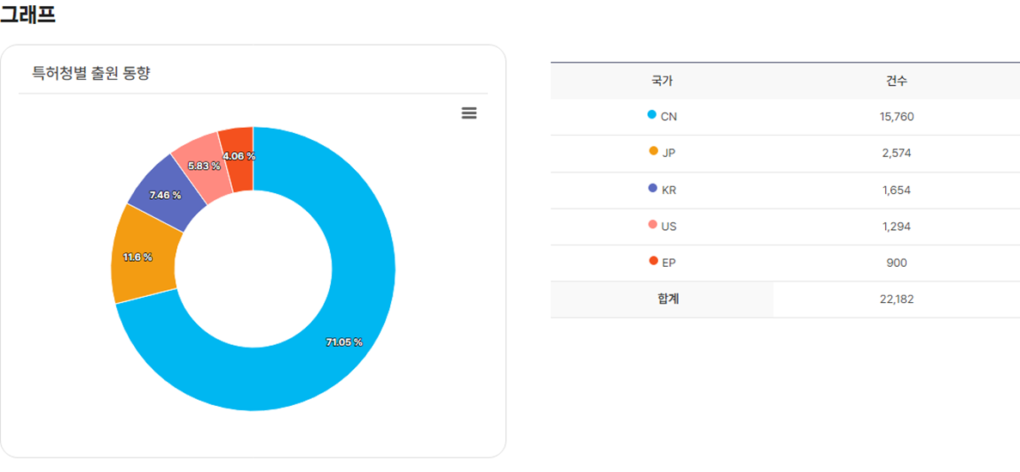Click the 국가 column header
This screenshot has width=1020, height=472.
coord(662,82)
